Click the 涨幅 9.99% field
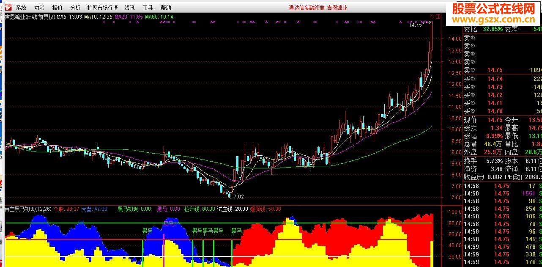The image size is (542, 267). [x=483, y=136]
